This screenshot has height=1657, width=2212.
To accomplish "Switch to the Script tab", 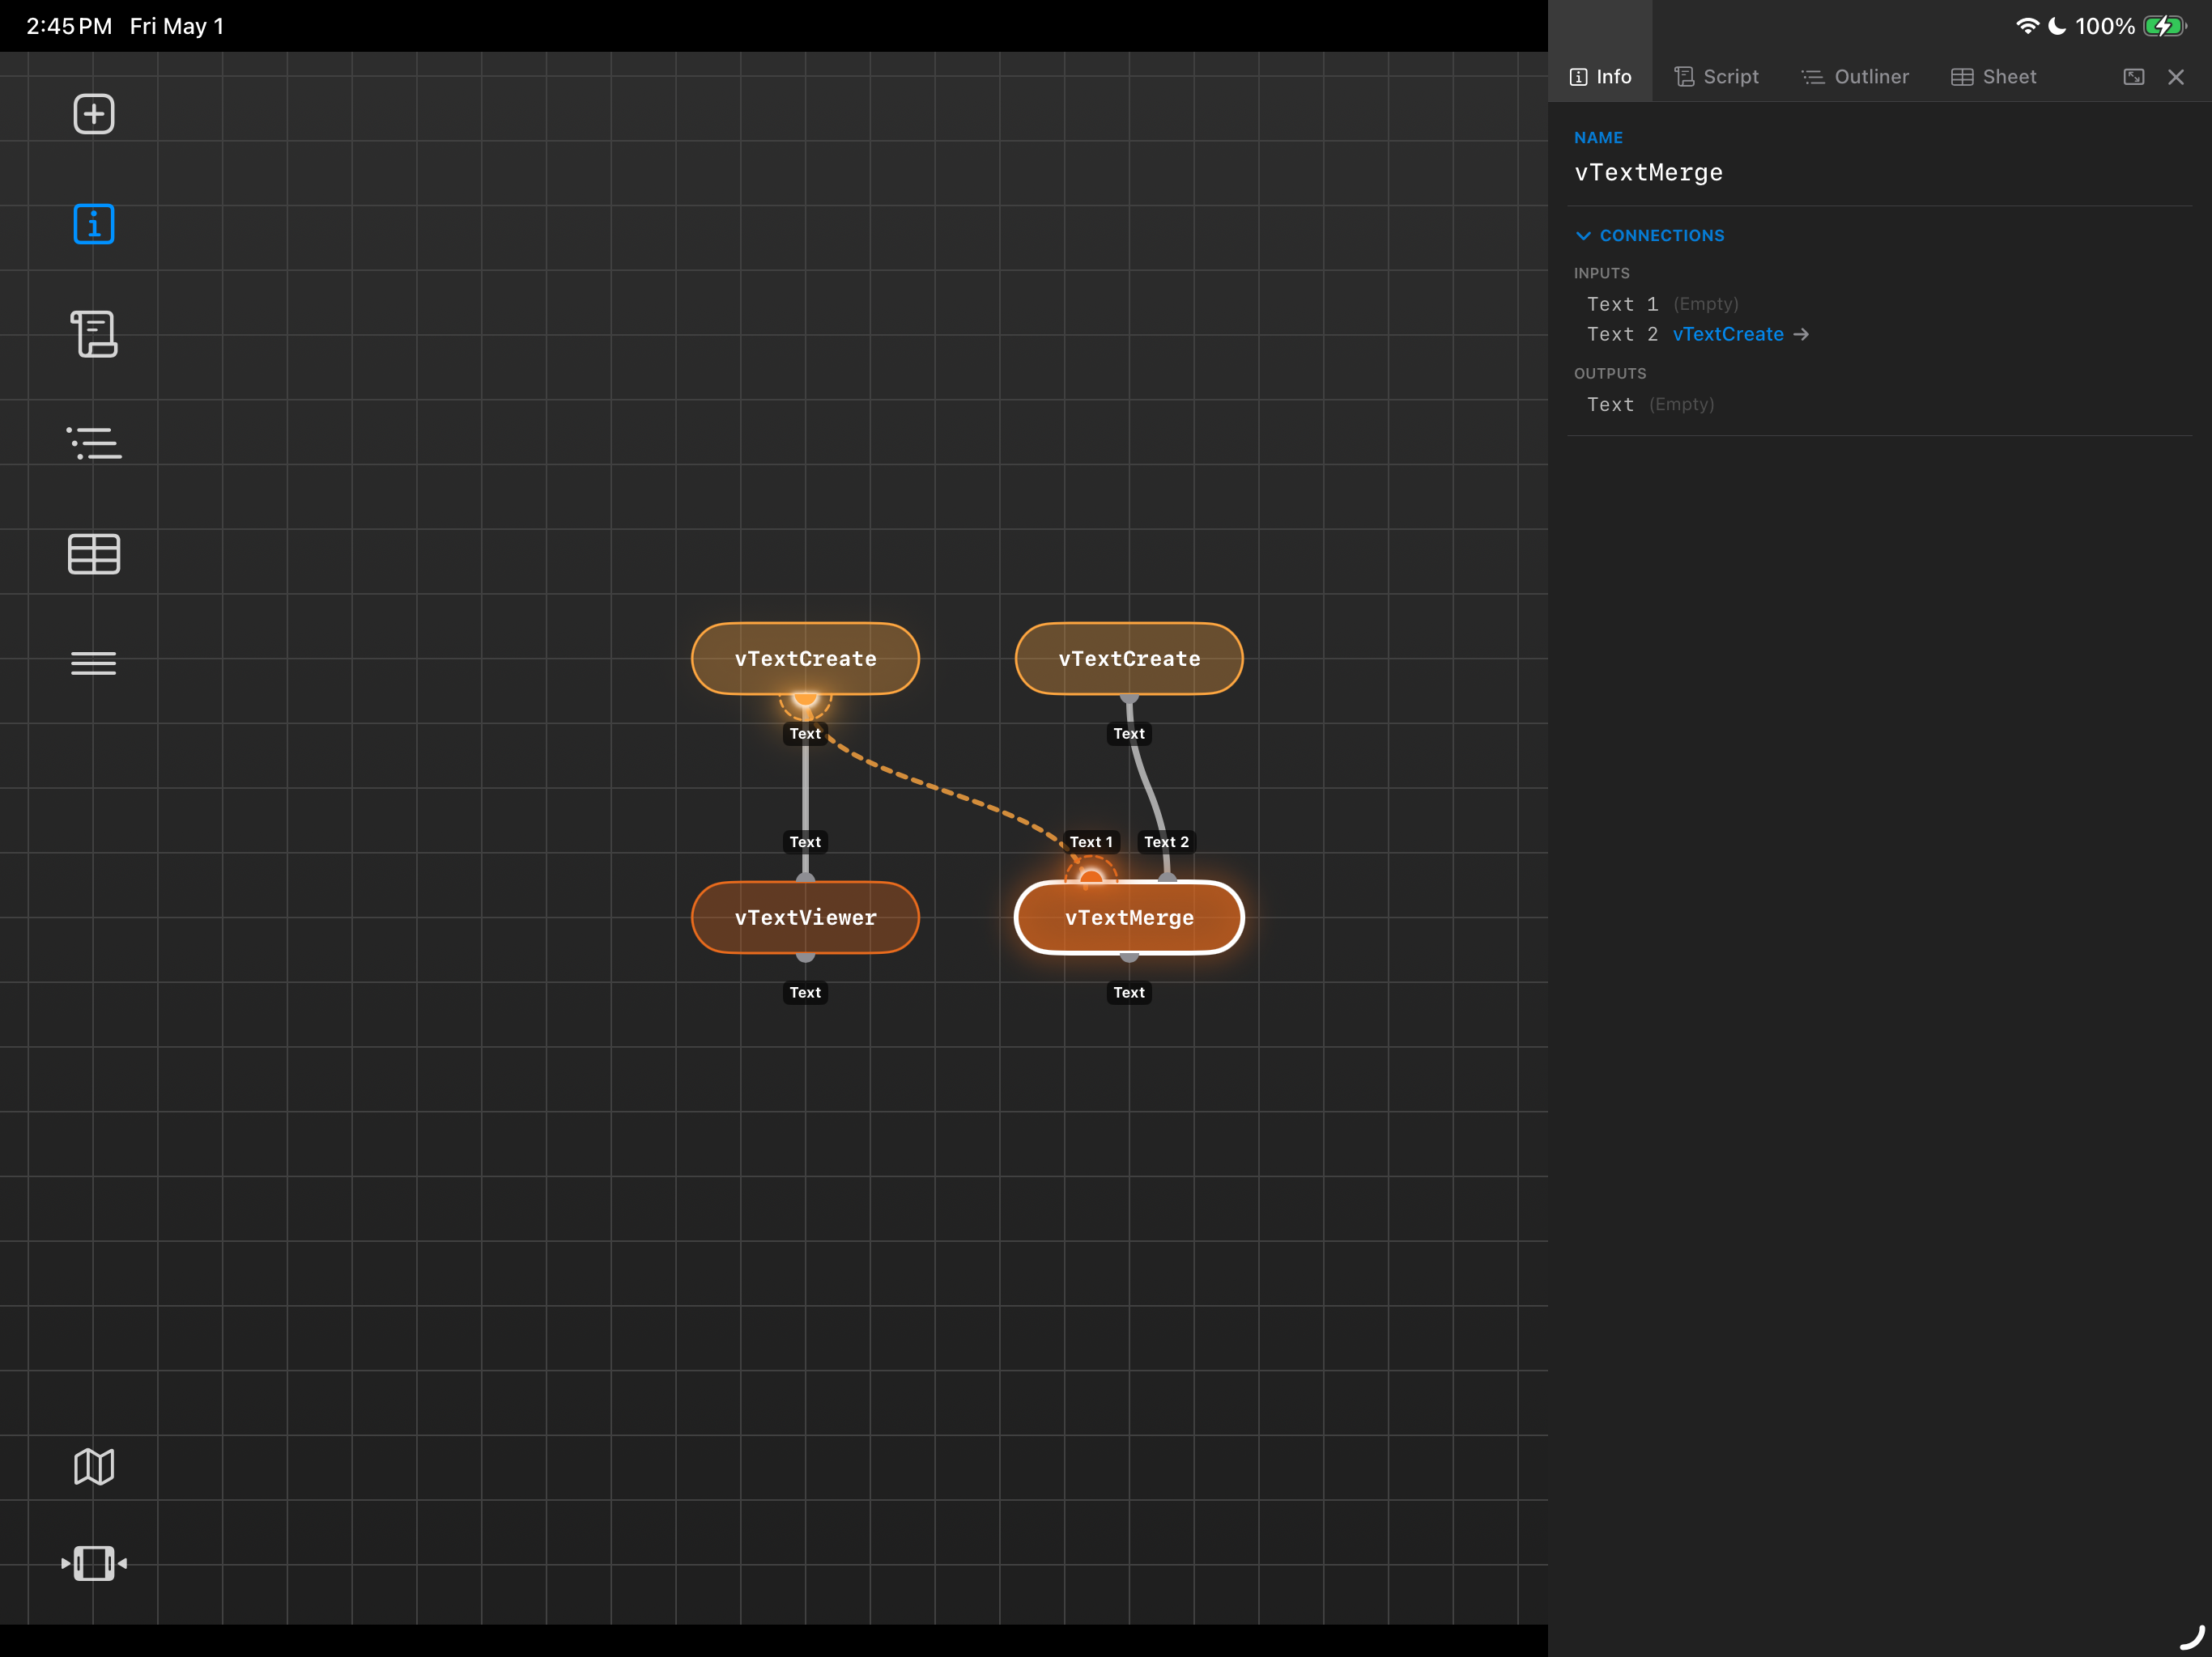I will pos(1716,77).
